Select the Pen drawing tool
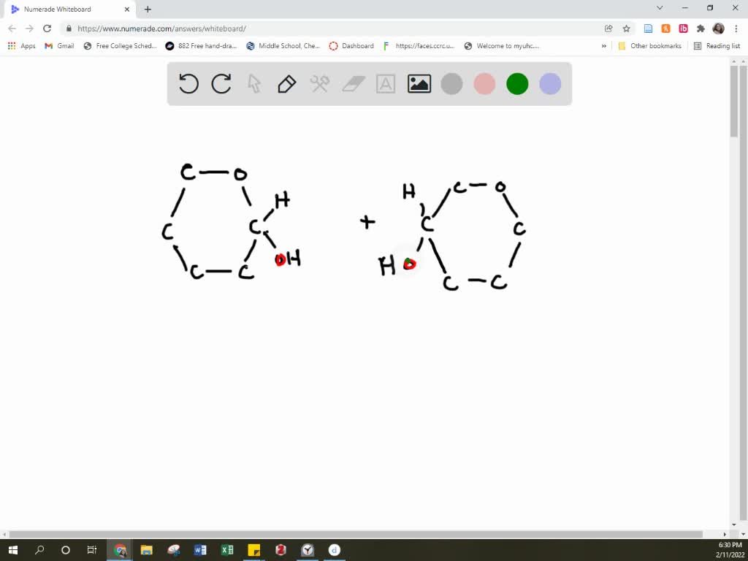The image size is (748, 561). click(286, 83)
